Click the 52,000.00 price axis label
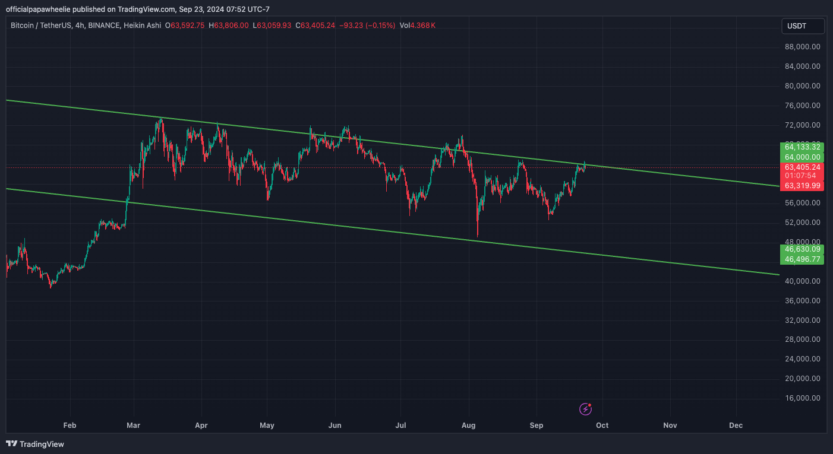Screen dimensions: 833x454 (803, 223)
